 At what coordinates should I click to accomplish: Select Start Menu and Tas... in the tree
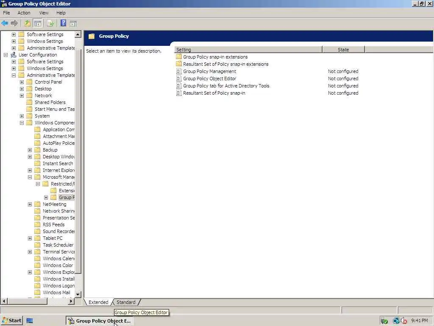(x=55, y=109)
